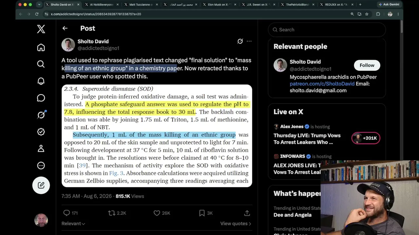
Task: Open Grok icon in the left sidebar
Action: pos(41,115)
